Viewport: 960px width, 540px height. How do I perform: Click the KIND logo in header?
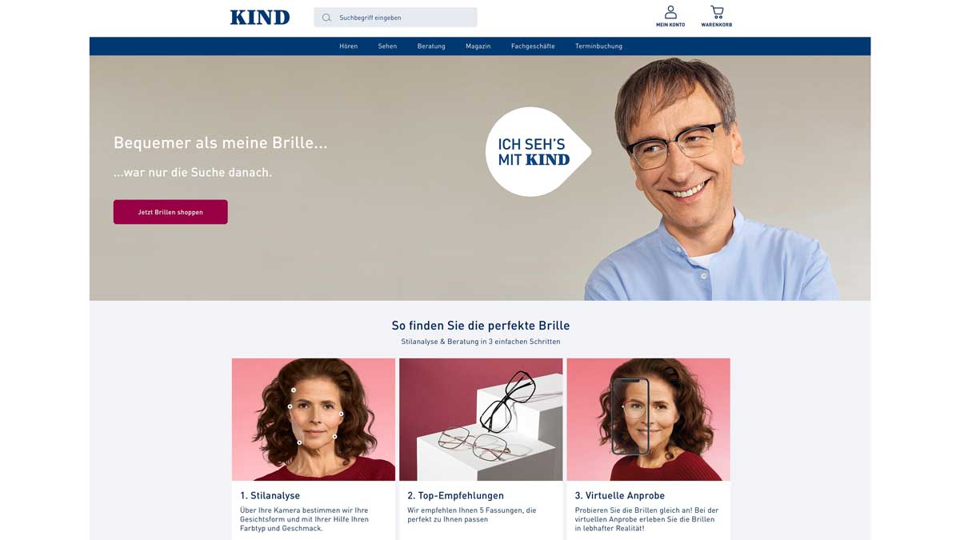click(260, 18)
